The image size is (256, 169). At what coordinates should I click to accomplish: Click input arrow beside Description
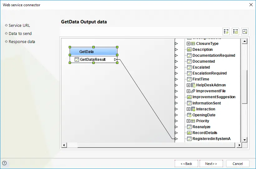point(176,50)
